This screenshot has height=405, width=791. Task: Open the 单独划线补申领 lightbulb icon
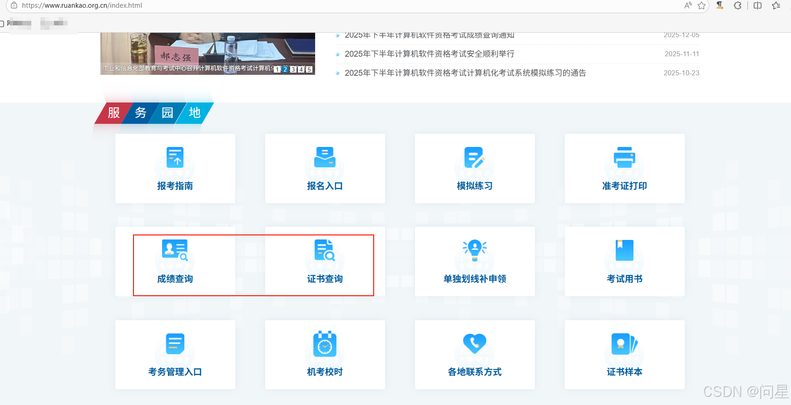click(475, 250)
